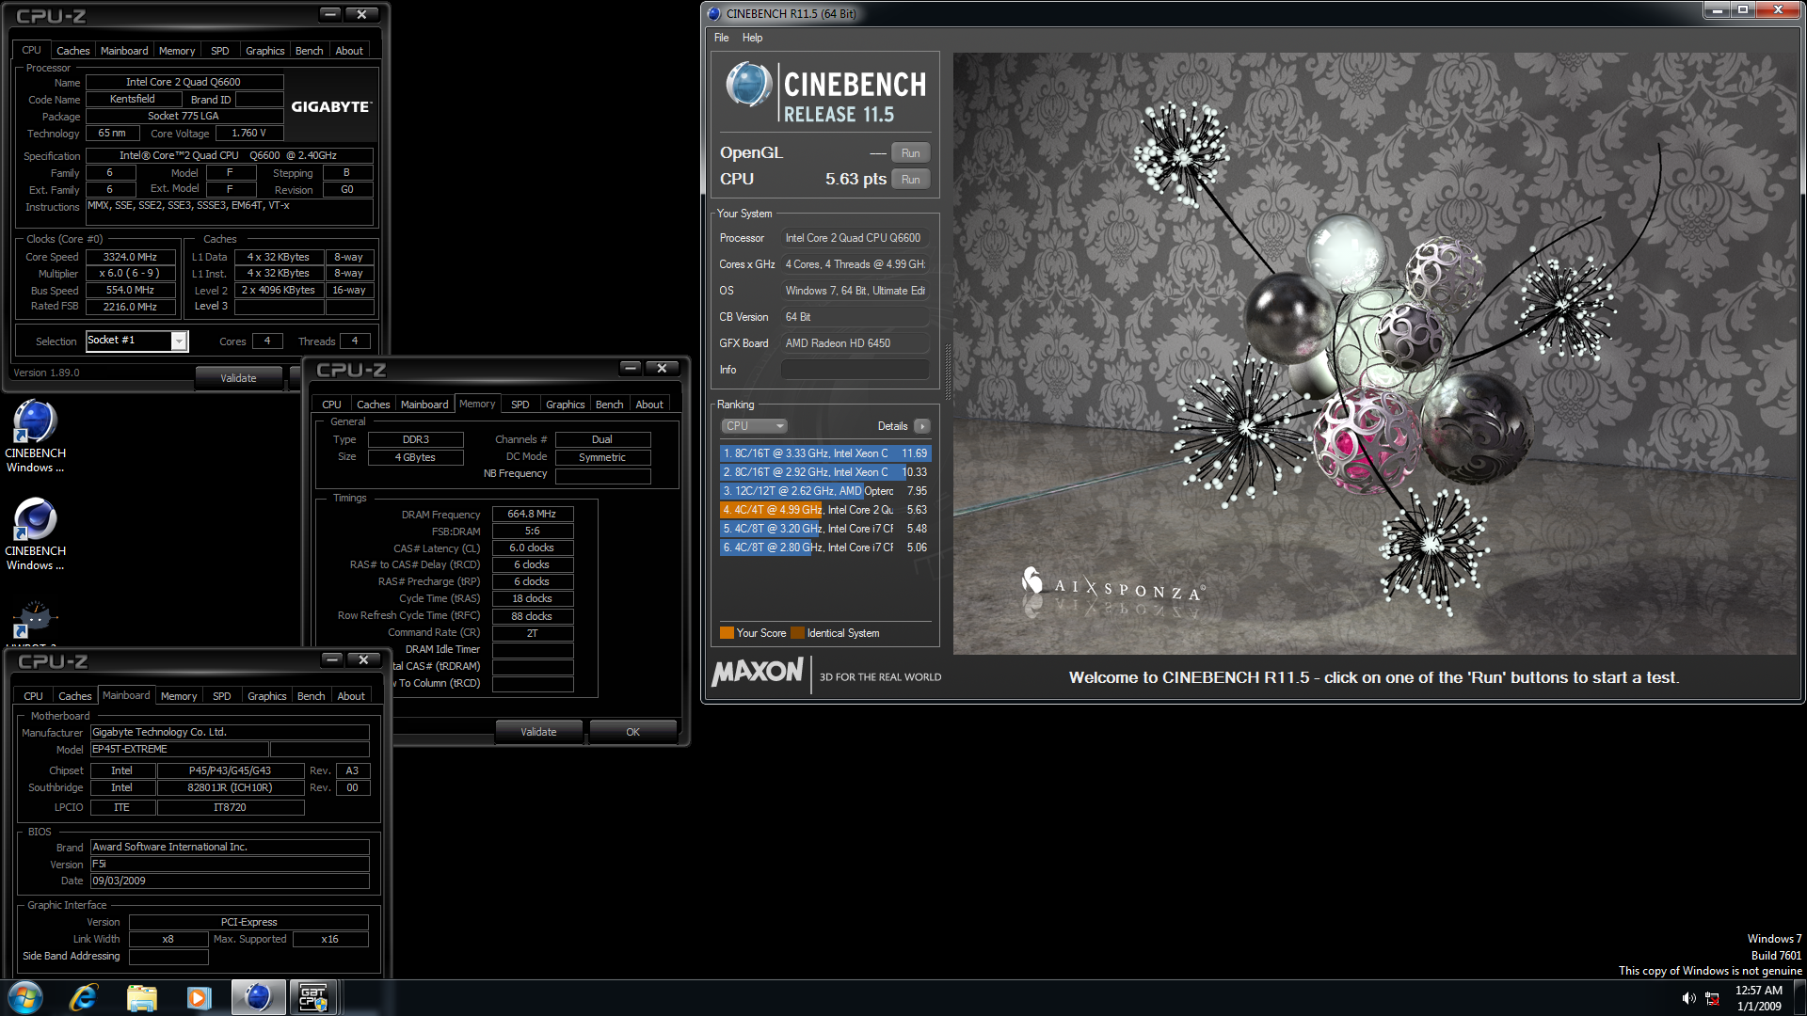This screenshot has height=1016, width=1807.
Task: Click the Processor field Intel Core 2 Quad CPU Q6600
Action: pyautogui.click(x=856, y=238)
